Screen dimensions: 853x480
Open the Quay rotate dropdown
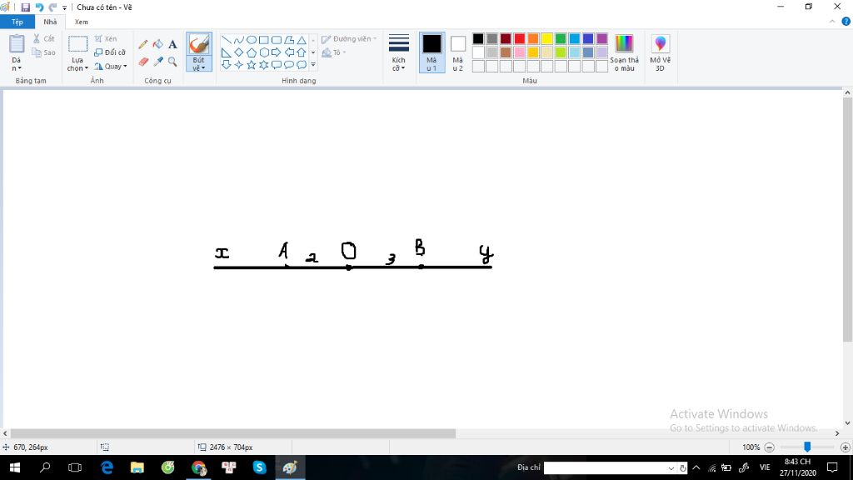point(111,67)
